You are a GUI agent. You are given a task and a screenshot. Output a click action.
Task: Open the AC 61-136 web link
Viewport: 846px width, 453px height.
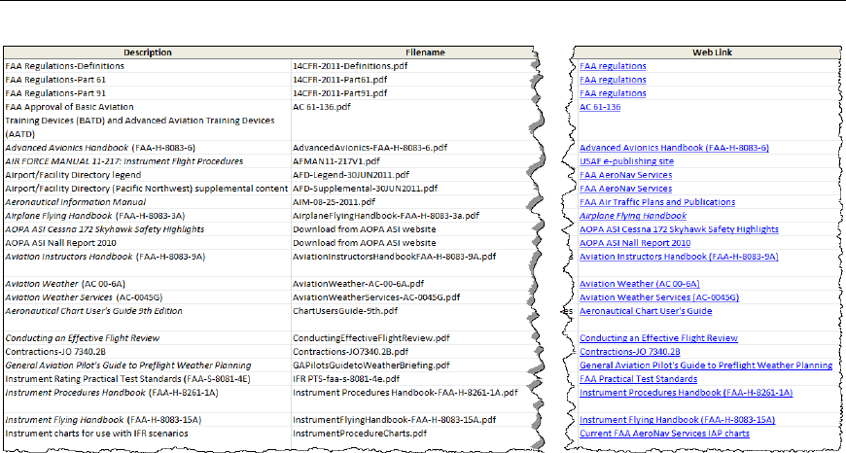point(600,107)
